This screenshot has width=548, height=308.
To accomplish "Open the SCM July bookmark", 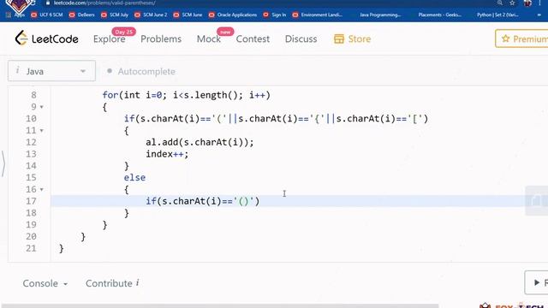I will tap(115, 15).
